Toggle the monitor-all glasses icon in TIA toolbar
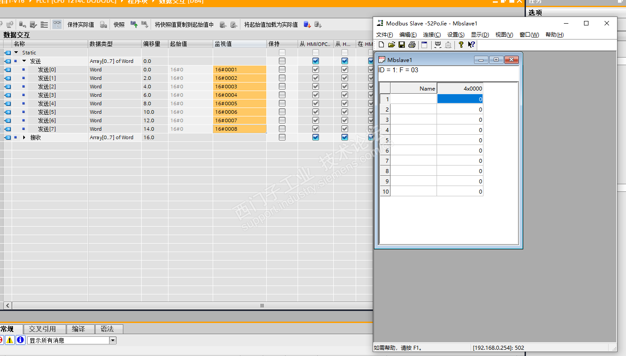Viewport: 626px width, 356px height. point(57,25)
